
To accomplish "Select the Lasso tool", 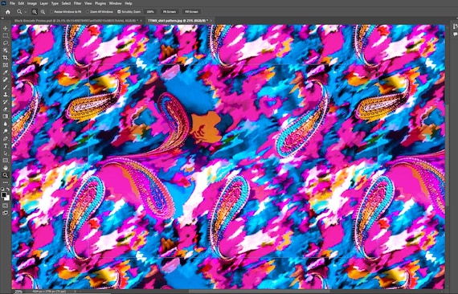I will 6,43.
